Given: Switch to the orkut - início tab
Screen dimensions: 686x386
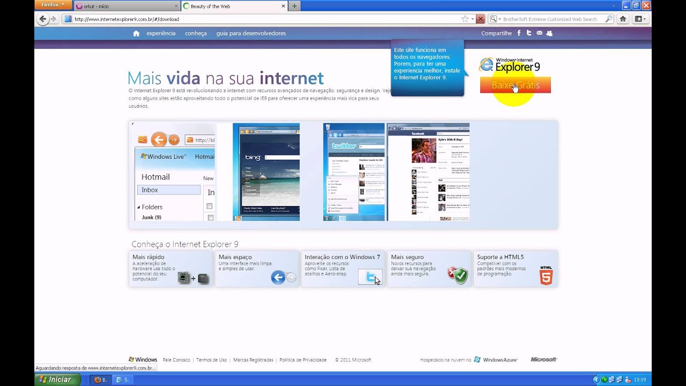Looking at the screenshot, I should (126, 6).
